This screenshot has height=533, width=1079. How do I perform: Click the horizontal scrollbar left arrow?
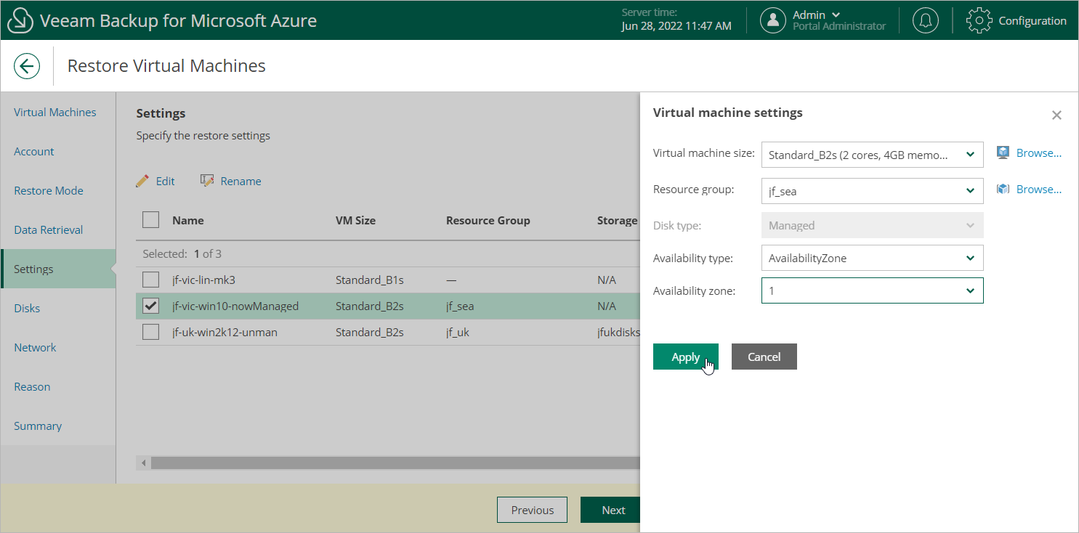[144, 463]
